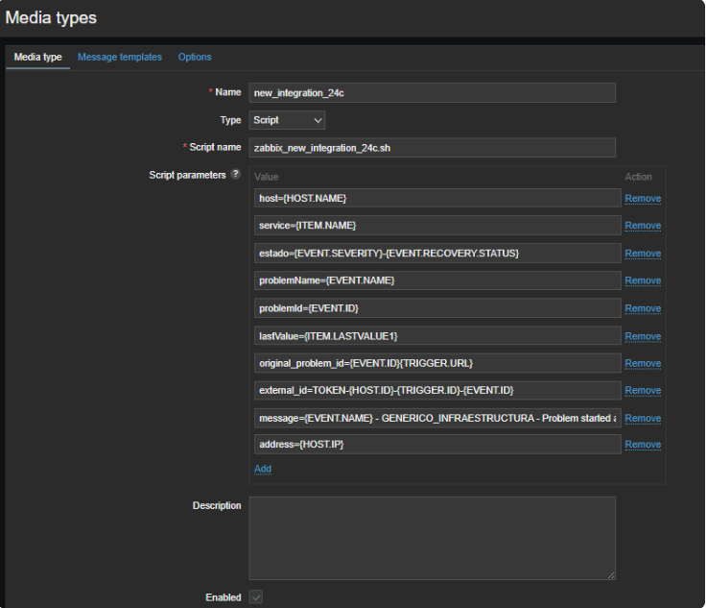Remove the service={ITEM.NAME} parameter

pos(643,226)
